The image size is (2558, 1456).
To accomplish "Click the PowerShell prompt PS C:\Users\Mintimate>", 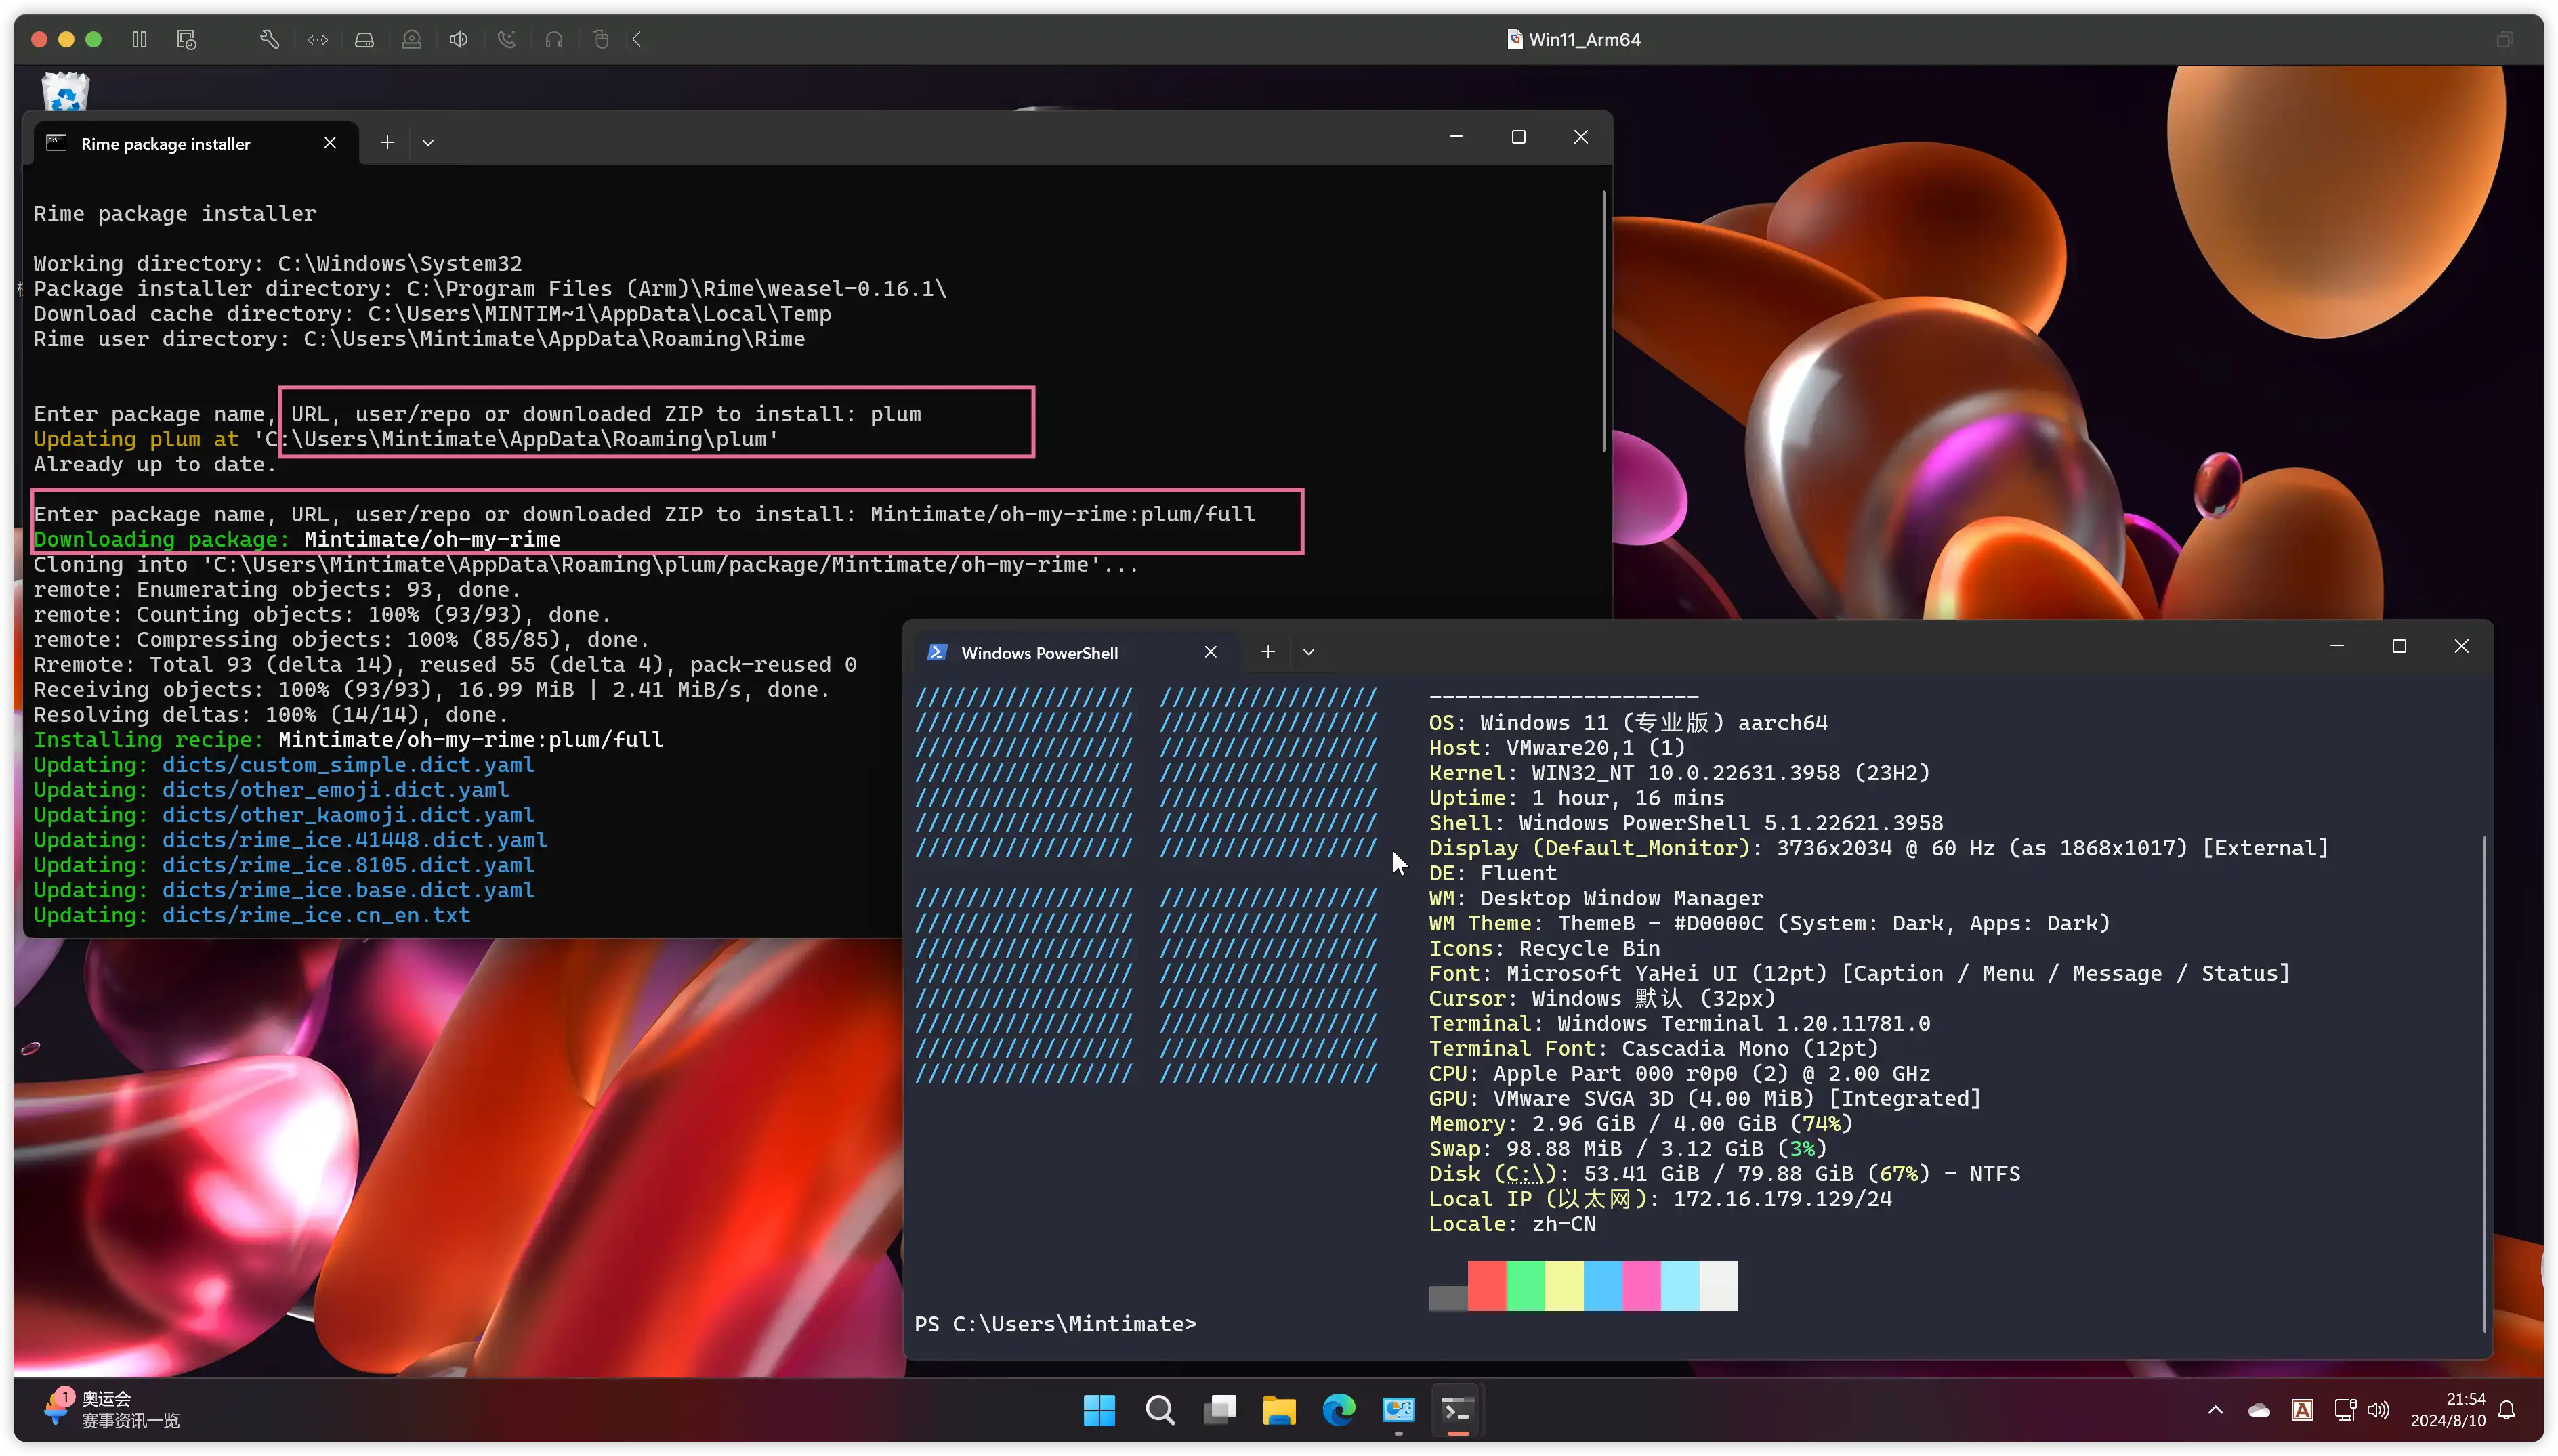I will 1055,1323.
